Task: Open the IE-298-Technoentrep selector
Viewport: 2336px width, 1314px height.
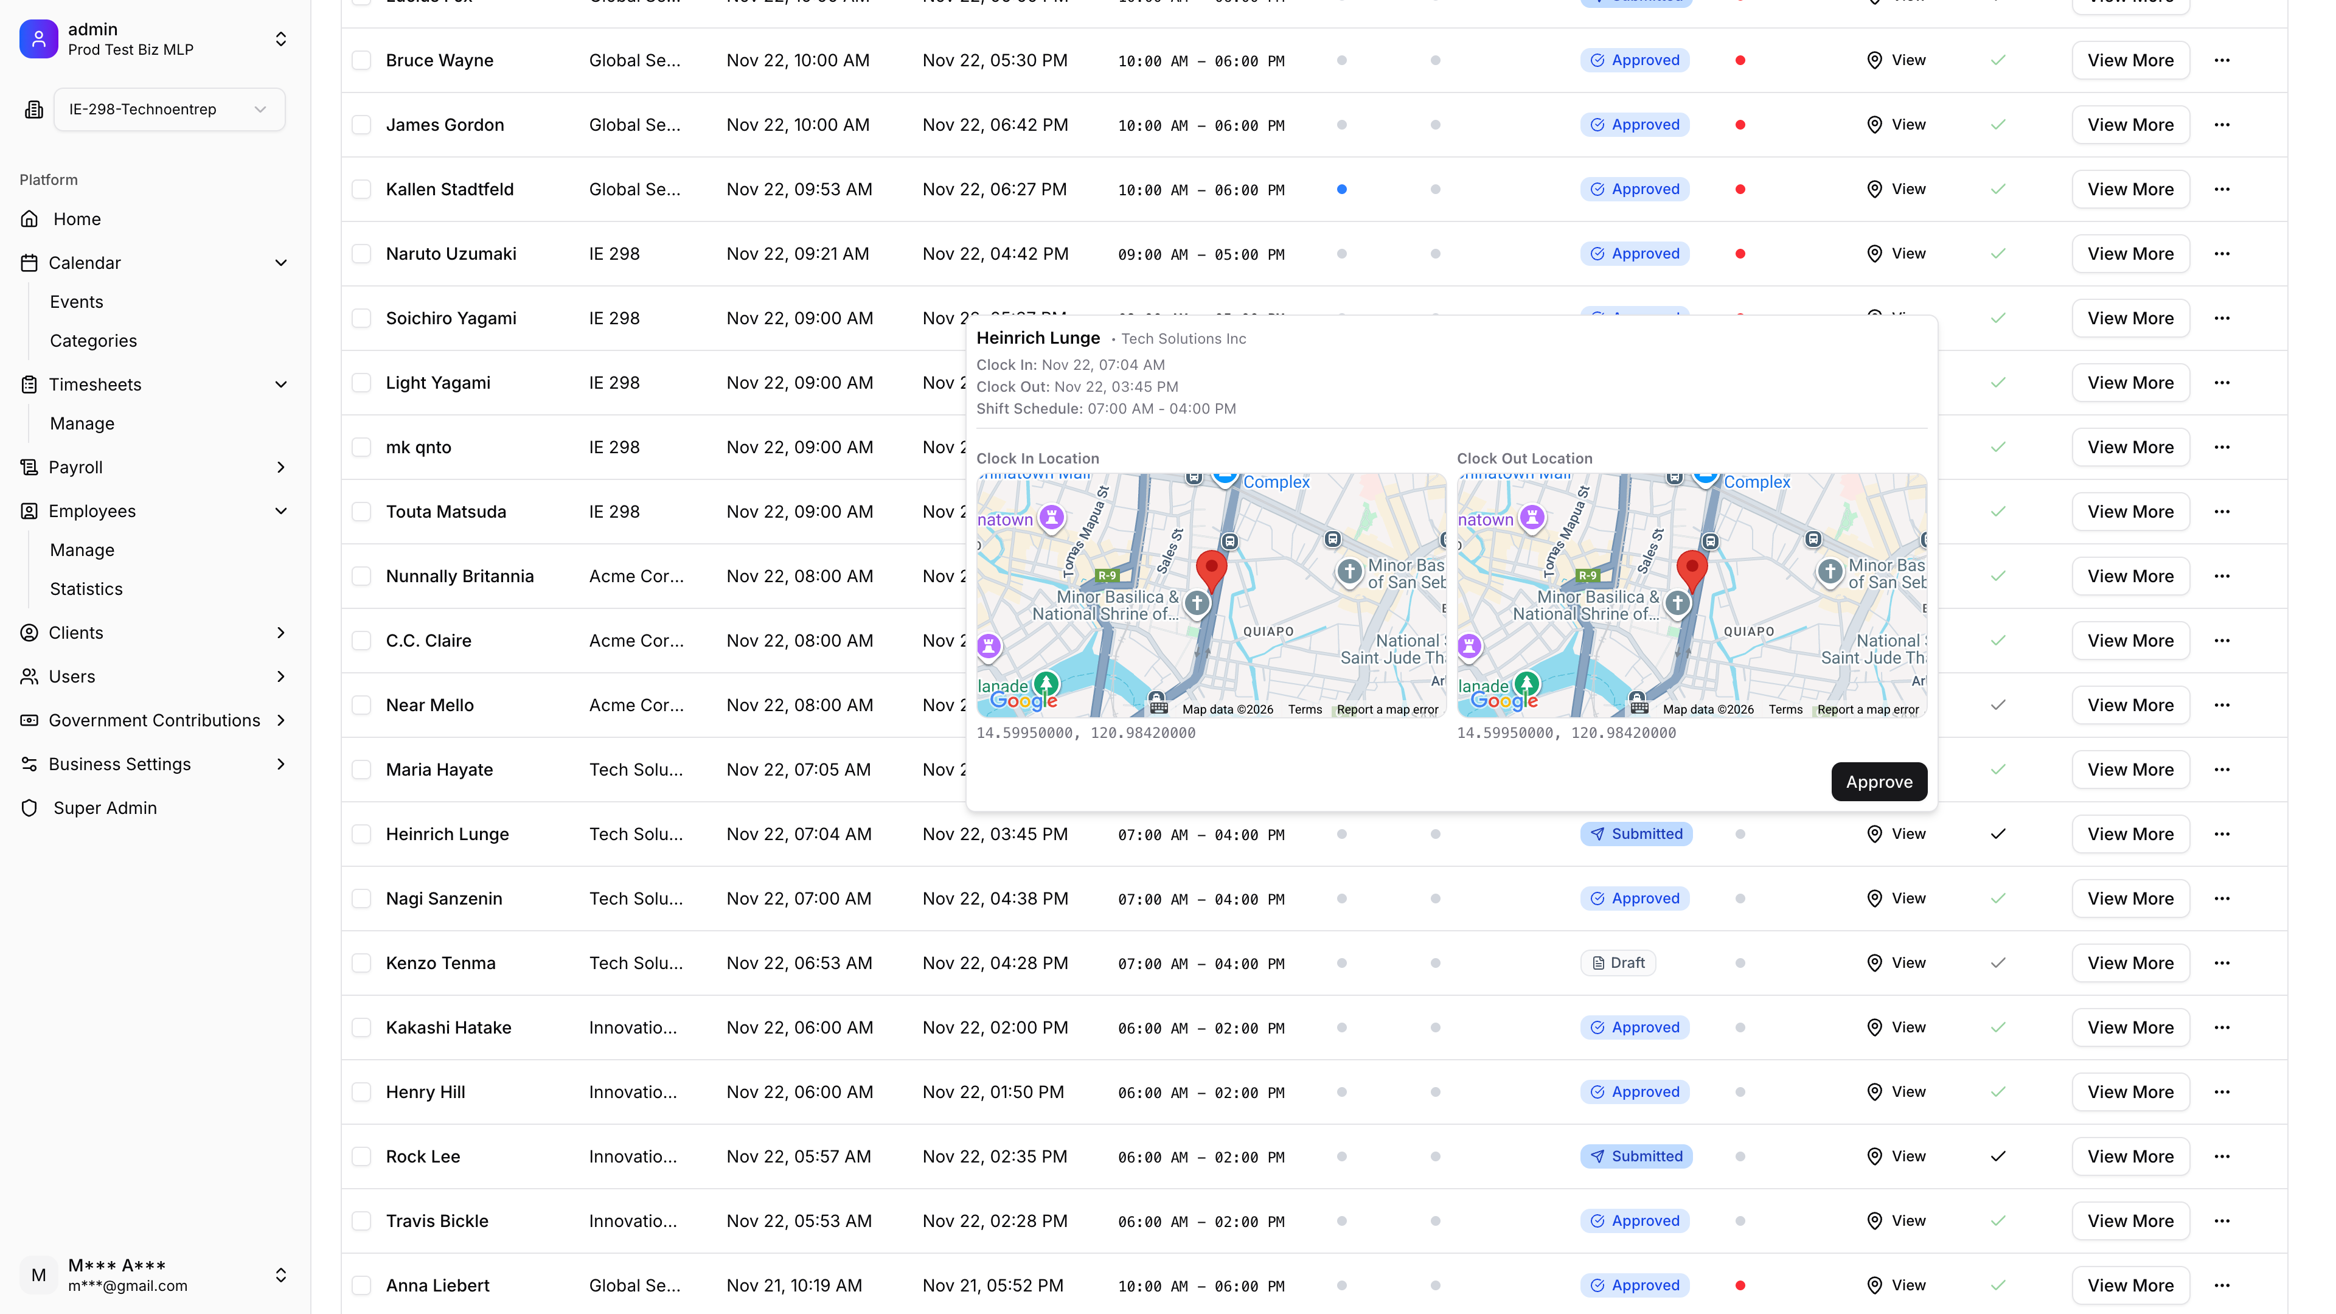Action: tap(169, 109)
